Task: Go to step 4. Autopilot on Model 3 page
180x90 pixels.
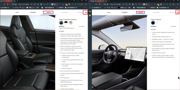Action: click(x=156, y=12)
